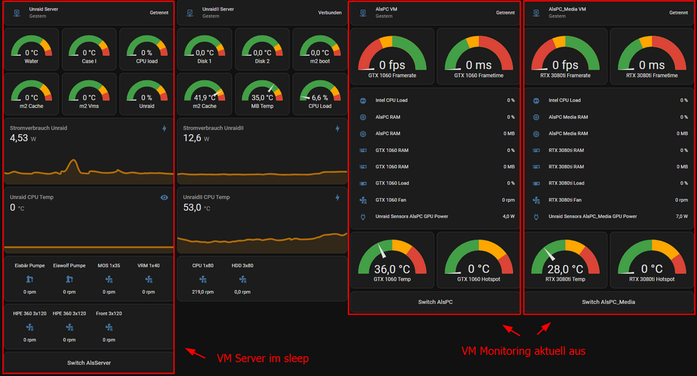Click the RTX 3080ti Load row icon
This screenshot has width=697, height=376.
(x=536, y=183)
